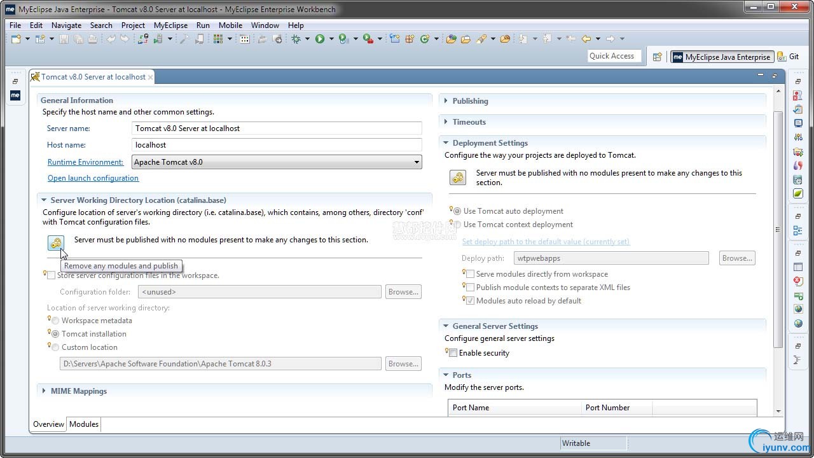814x458 pixels.
Task: Click the synchronize arrows toolbar icon
Action: tap(143, 39)
